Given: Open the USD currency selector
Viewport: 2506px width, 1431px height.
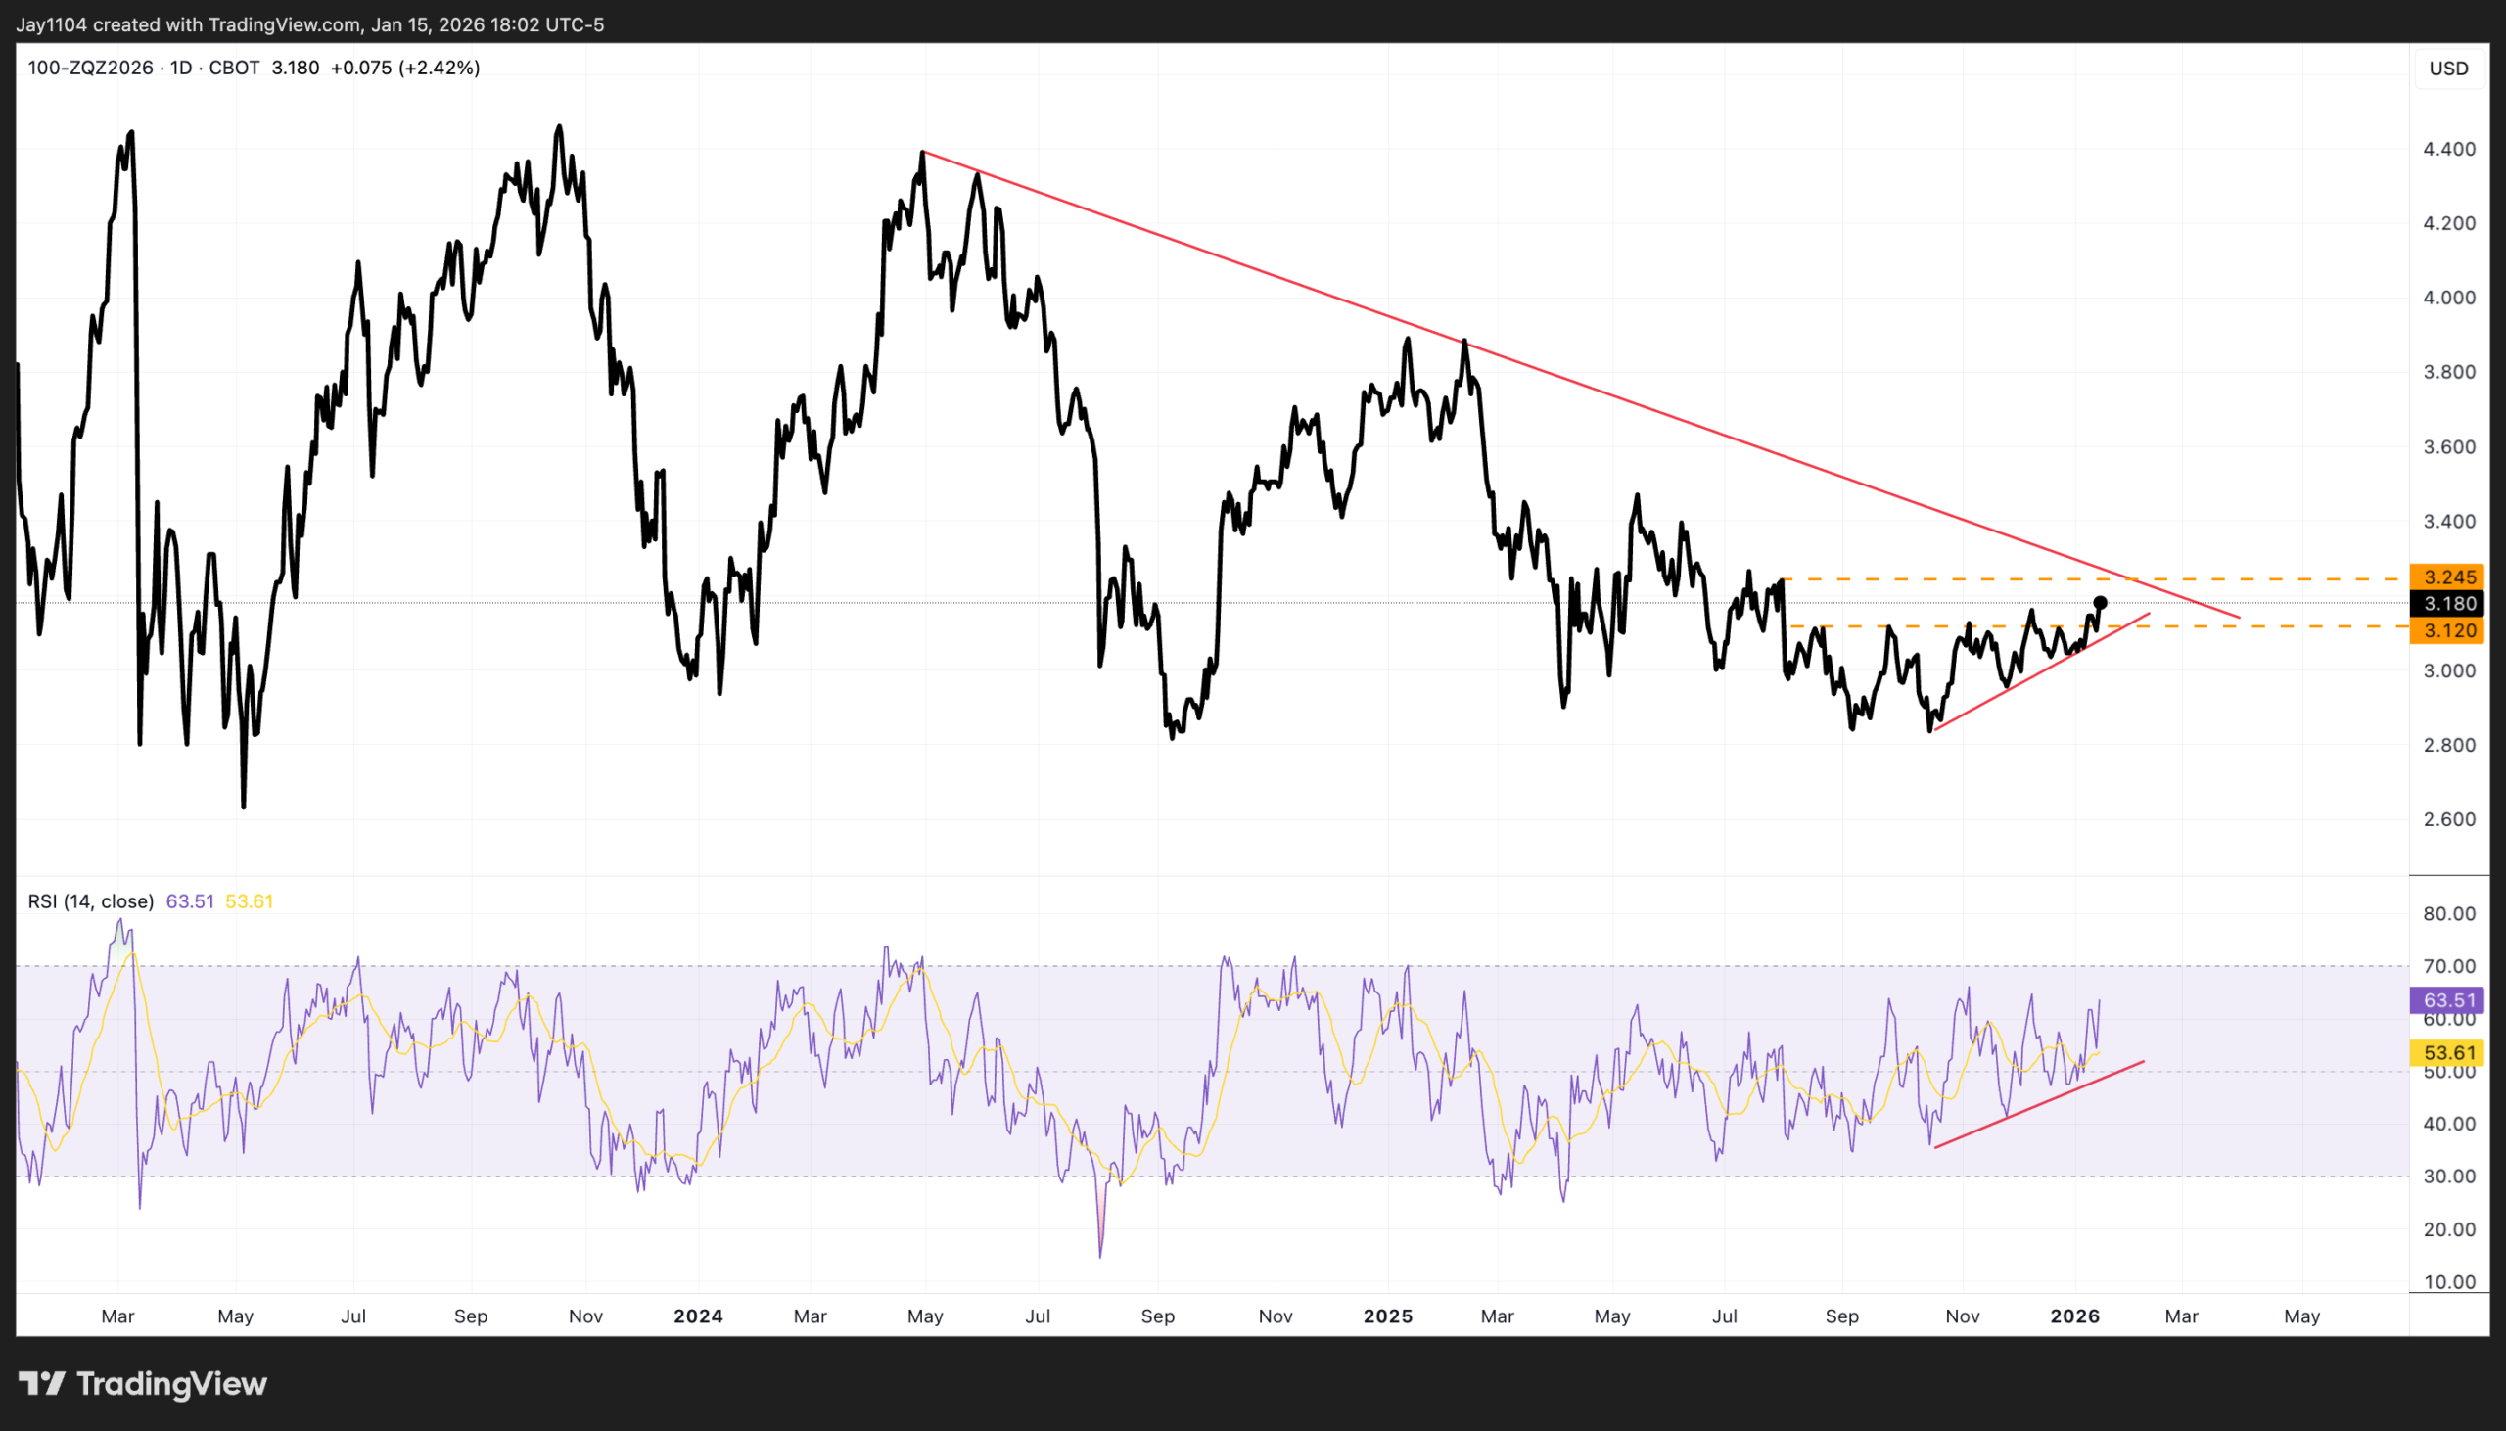Looking at the screenshot, I should [2448, 69].
